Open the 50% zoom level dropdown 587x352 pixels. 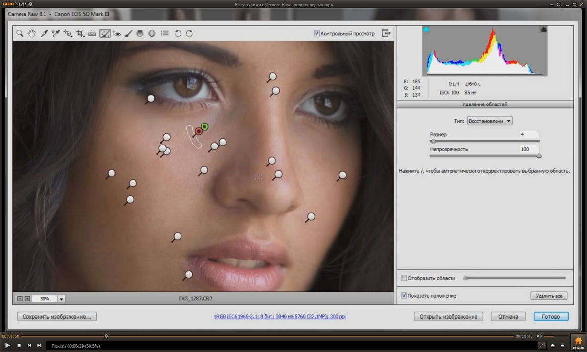[x=61, y=298]
